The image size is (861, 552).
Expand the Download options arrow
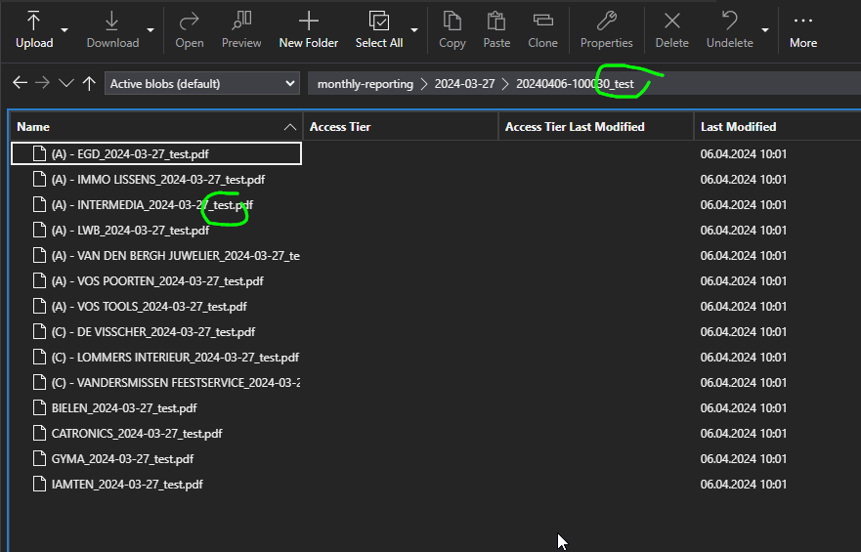tap(151, 30)
